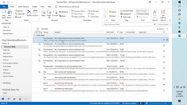This screenshot has height=105, width=187.
Task: Switch to the View tab
Action: [x=42, y=7]
